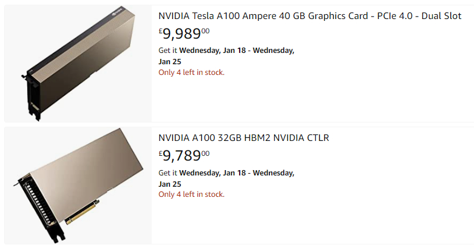Screen dimensions: 474x248
Task: Click the pound symbol beside 9,789
Action: (x=161, y=154)
